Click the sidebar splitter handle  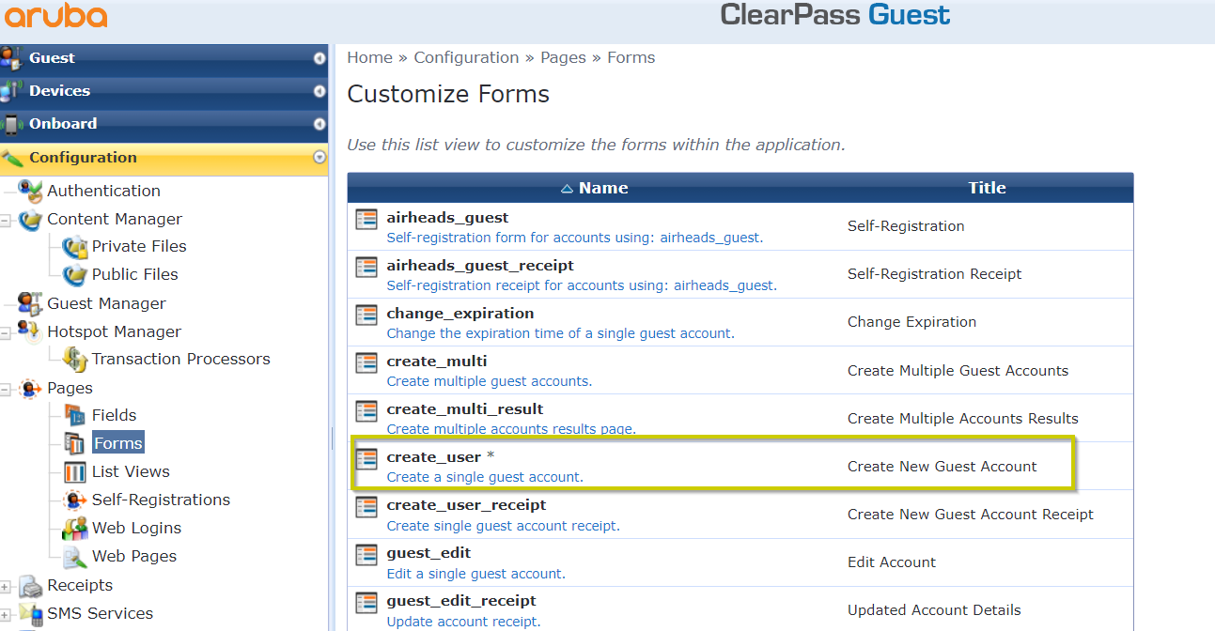[332, 438]
